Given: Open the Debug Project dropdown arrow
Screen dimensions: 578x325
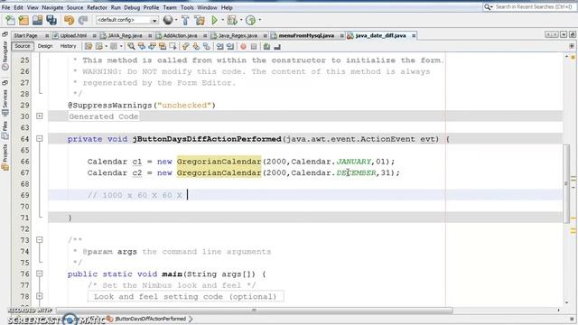Looking at the screenshot, I should pos(241,20).
